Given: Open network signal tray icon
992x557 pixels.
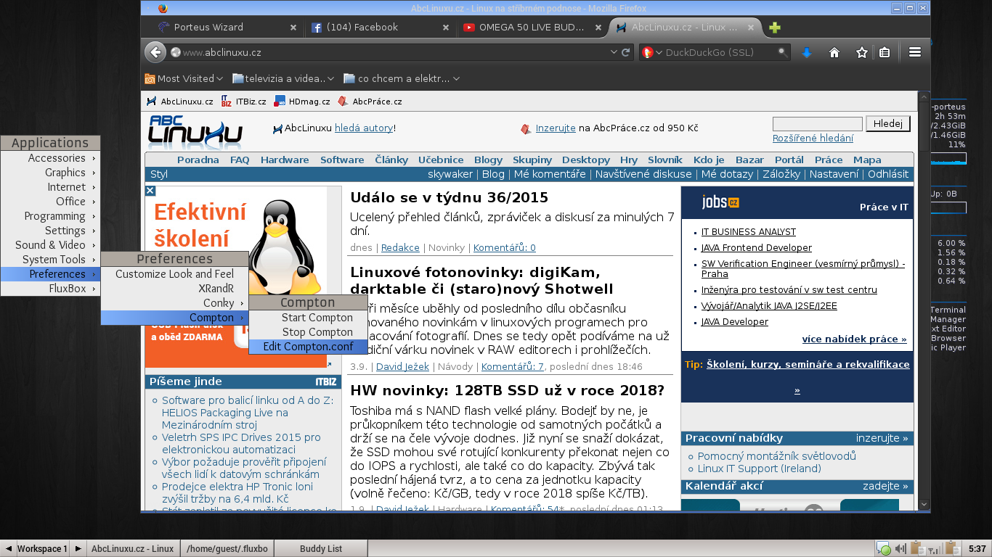Looking at the screenshot, I should coord(935,548).
